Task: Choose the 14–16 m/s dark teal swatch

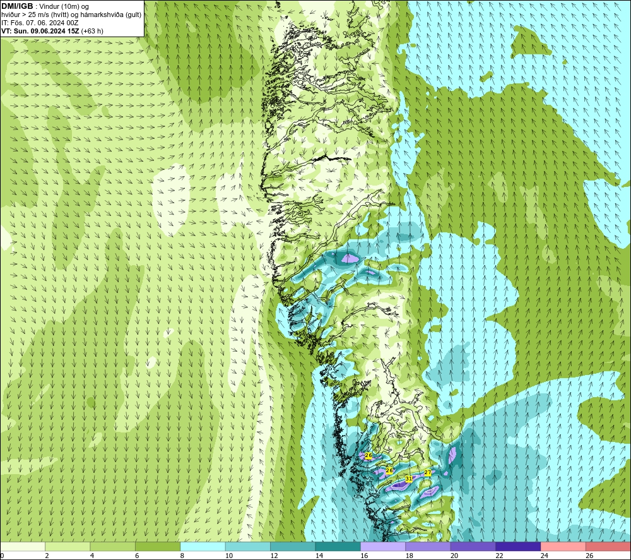Action: (338, 546)
